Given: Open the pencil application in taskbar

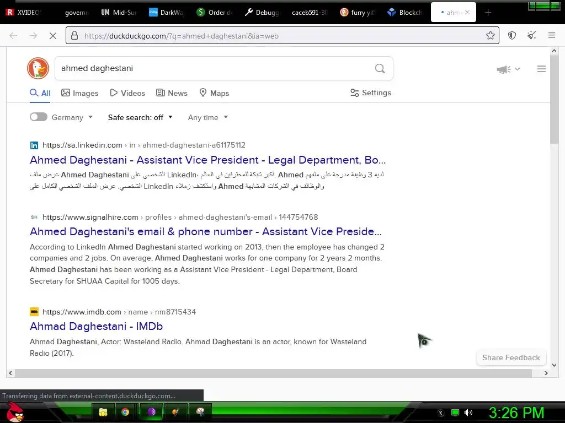Looking at the screenshot, I should pyautogui.click(x=175, y=412).
